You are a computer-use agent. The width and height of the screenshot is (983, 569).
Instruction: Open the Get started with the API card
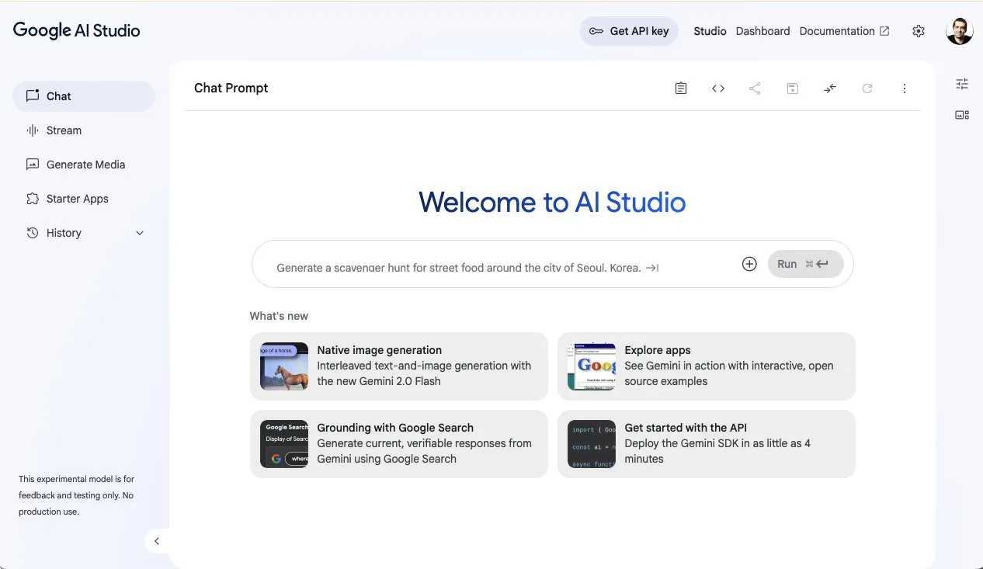[707, 444]
